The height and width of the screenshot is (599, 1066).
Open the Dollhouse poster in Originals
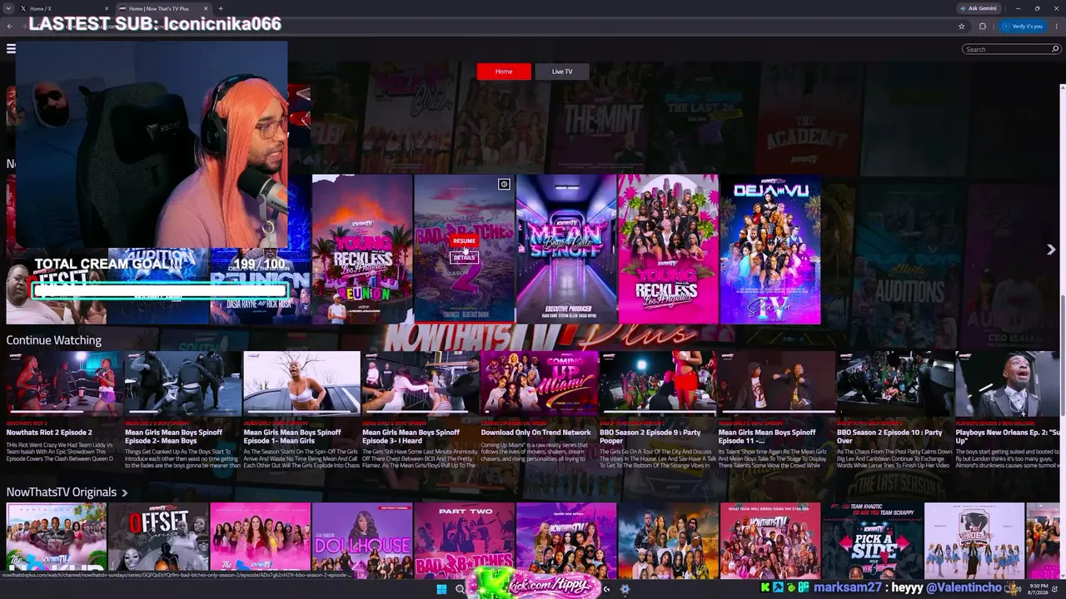pos(362,541)
